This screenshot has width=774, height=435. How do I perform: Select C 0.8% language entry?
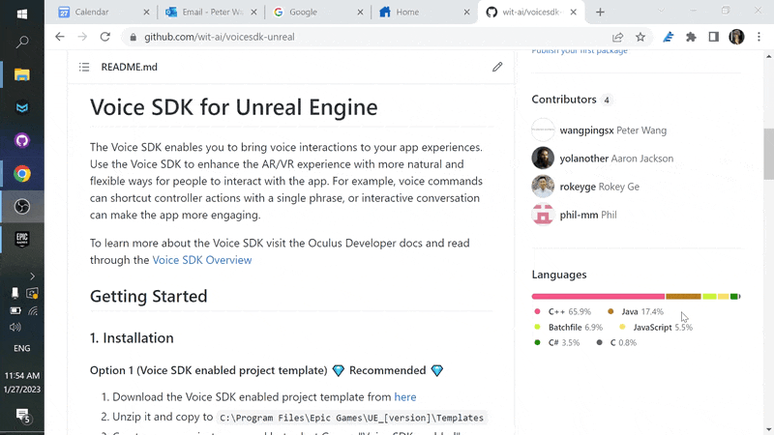point(616,343)
